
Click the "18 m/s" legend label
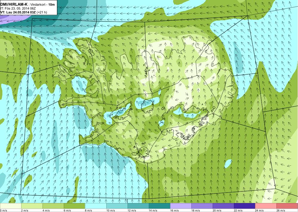click(196, 211)
